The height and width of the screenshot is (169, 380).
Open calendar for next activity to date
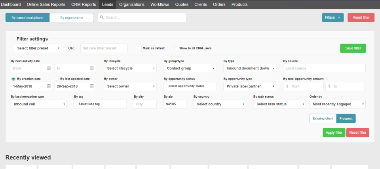(92, 68)
